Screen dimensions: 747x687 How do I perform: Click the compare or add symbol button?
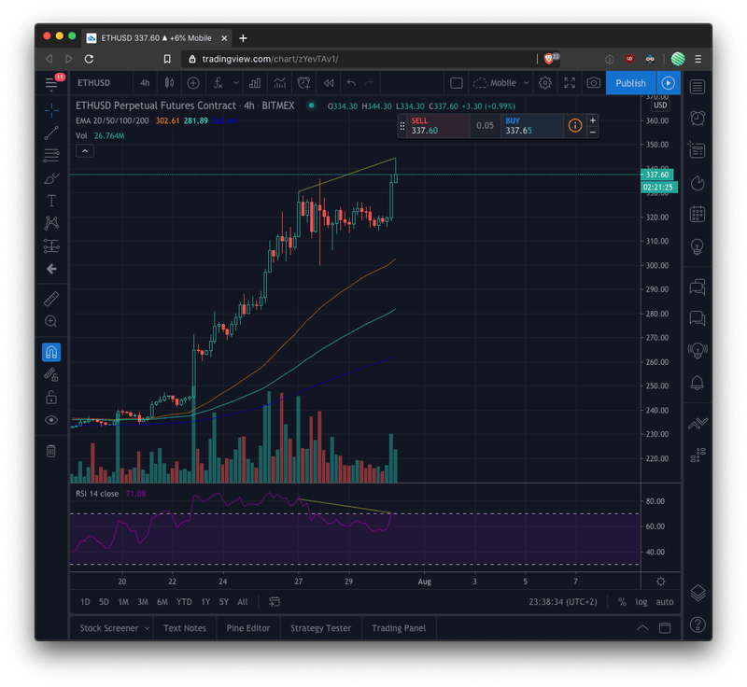(x=193, y=83)
